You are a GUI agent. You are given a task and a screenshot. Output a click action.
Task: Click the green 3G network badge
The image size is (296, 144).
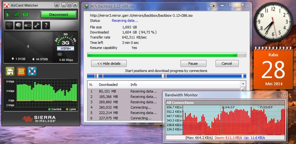click(25, 14)
